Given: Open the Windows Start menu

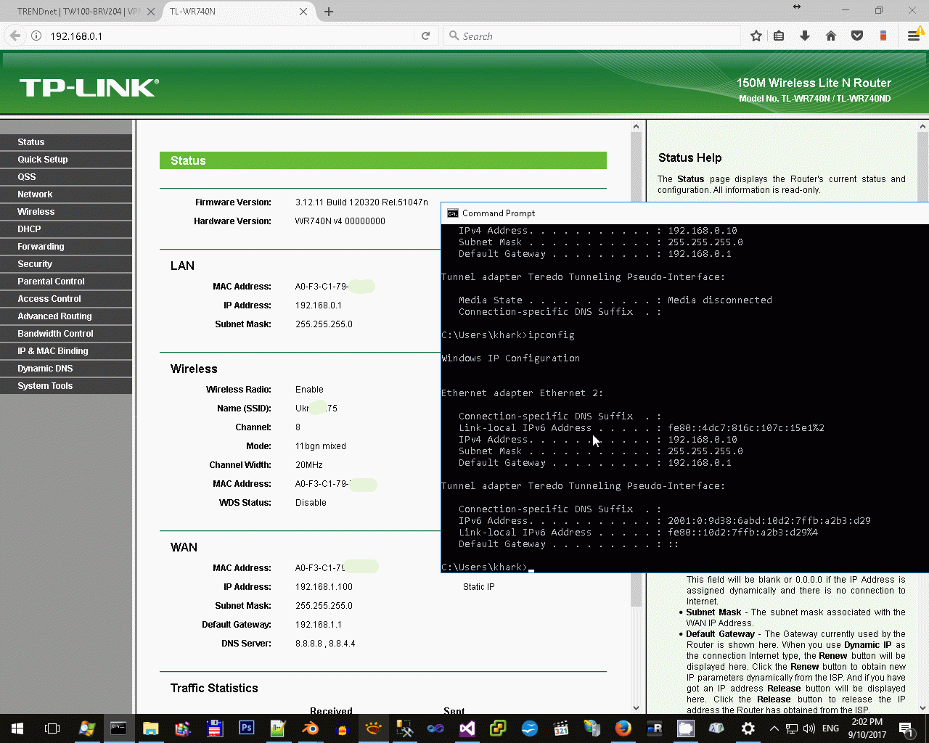Looking at the screenshot, I should point(17,728).
